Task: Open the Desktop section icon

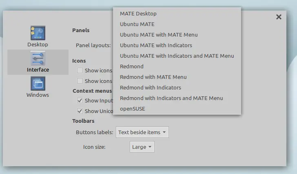Action: point(38,33)
